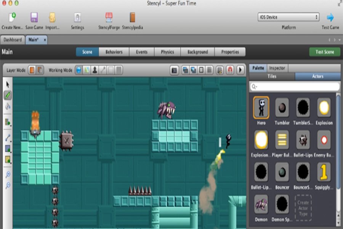Click the palette search field
Screen dimensions: 343x229
pos(295,87)
